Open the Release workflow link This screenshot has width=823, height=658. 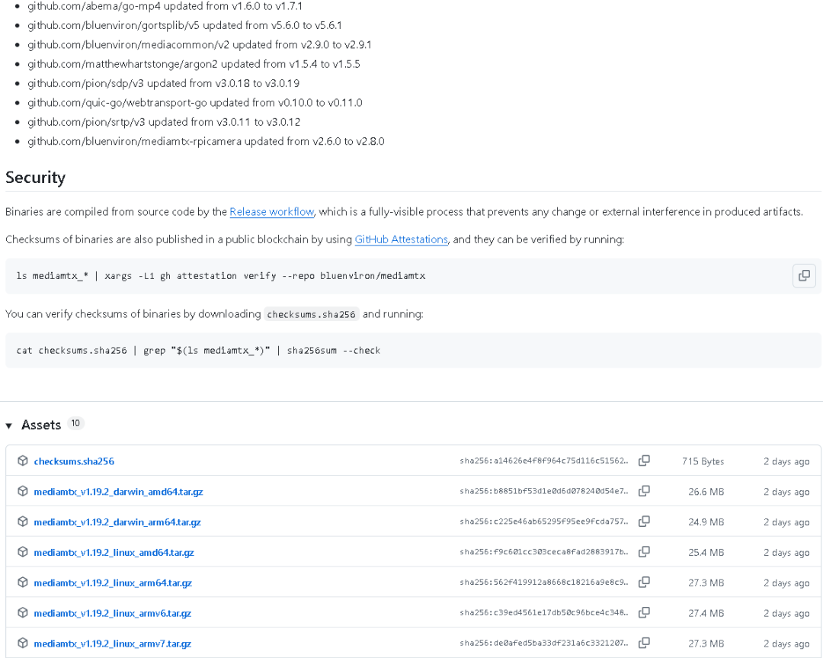[272, 212]
